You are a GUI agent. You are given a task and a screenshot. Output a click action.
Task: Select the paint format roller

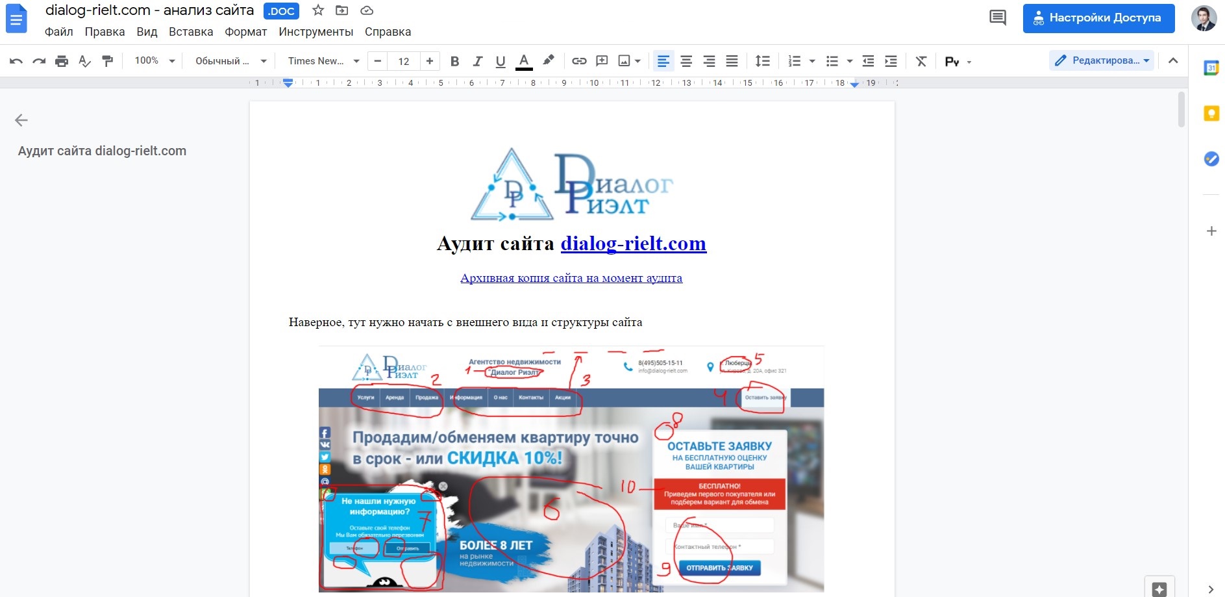[x=108, y=61]
